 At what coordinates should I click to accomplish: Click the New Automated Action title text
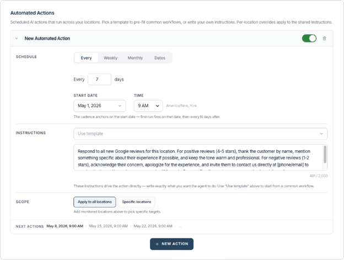pos(47,39)
